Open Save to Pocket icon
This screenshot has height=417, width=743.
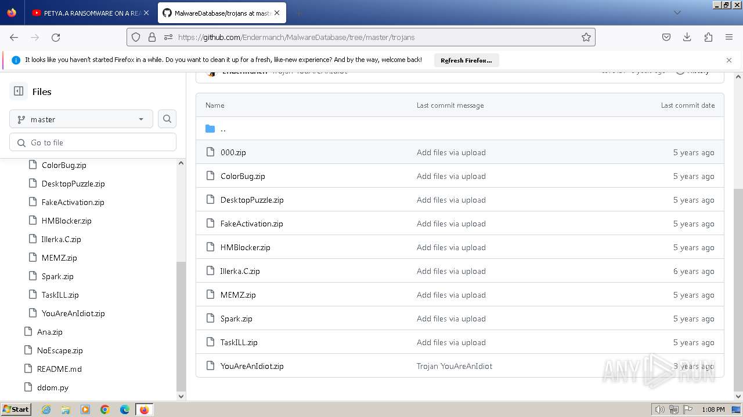click(666, 37)
